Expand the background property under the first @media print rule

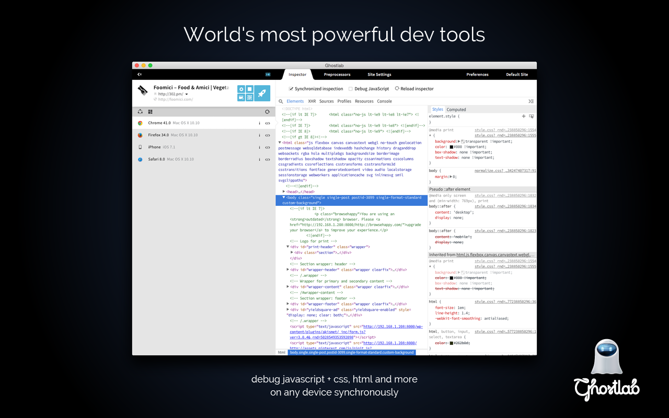click(x=459, y=141)
